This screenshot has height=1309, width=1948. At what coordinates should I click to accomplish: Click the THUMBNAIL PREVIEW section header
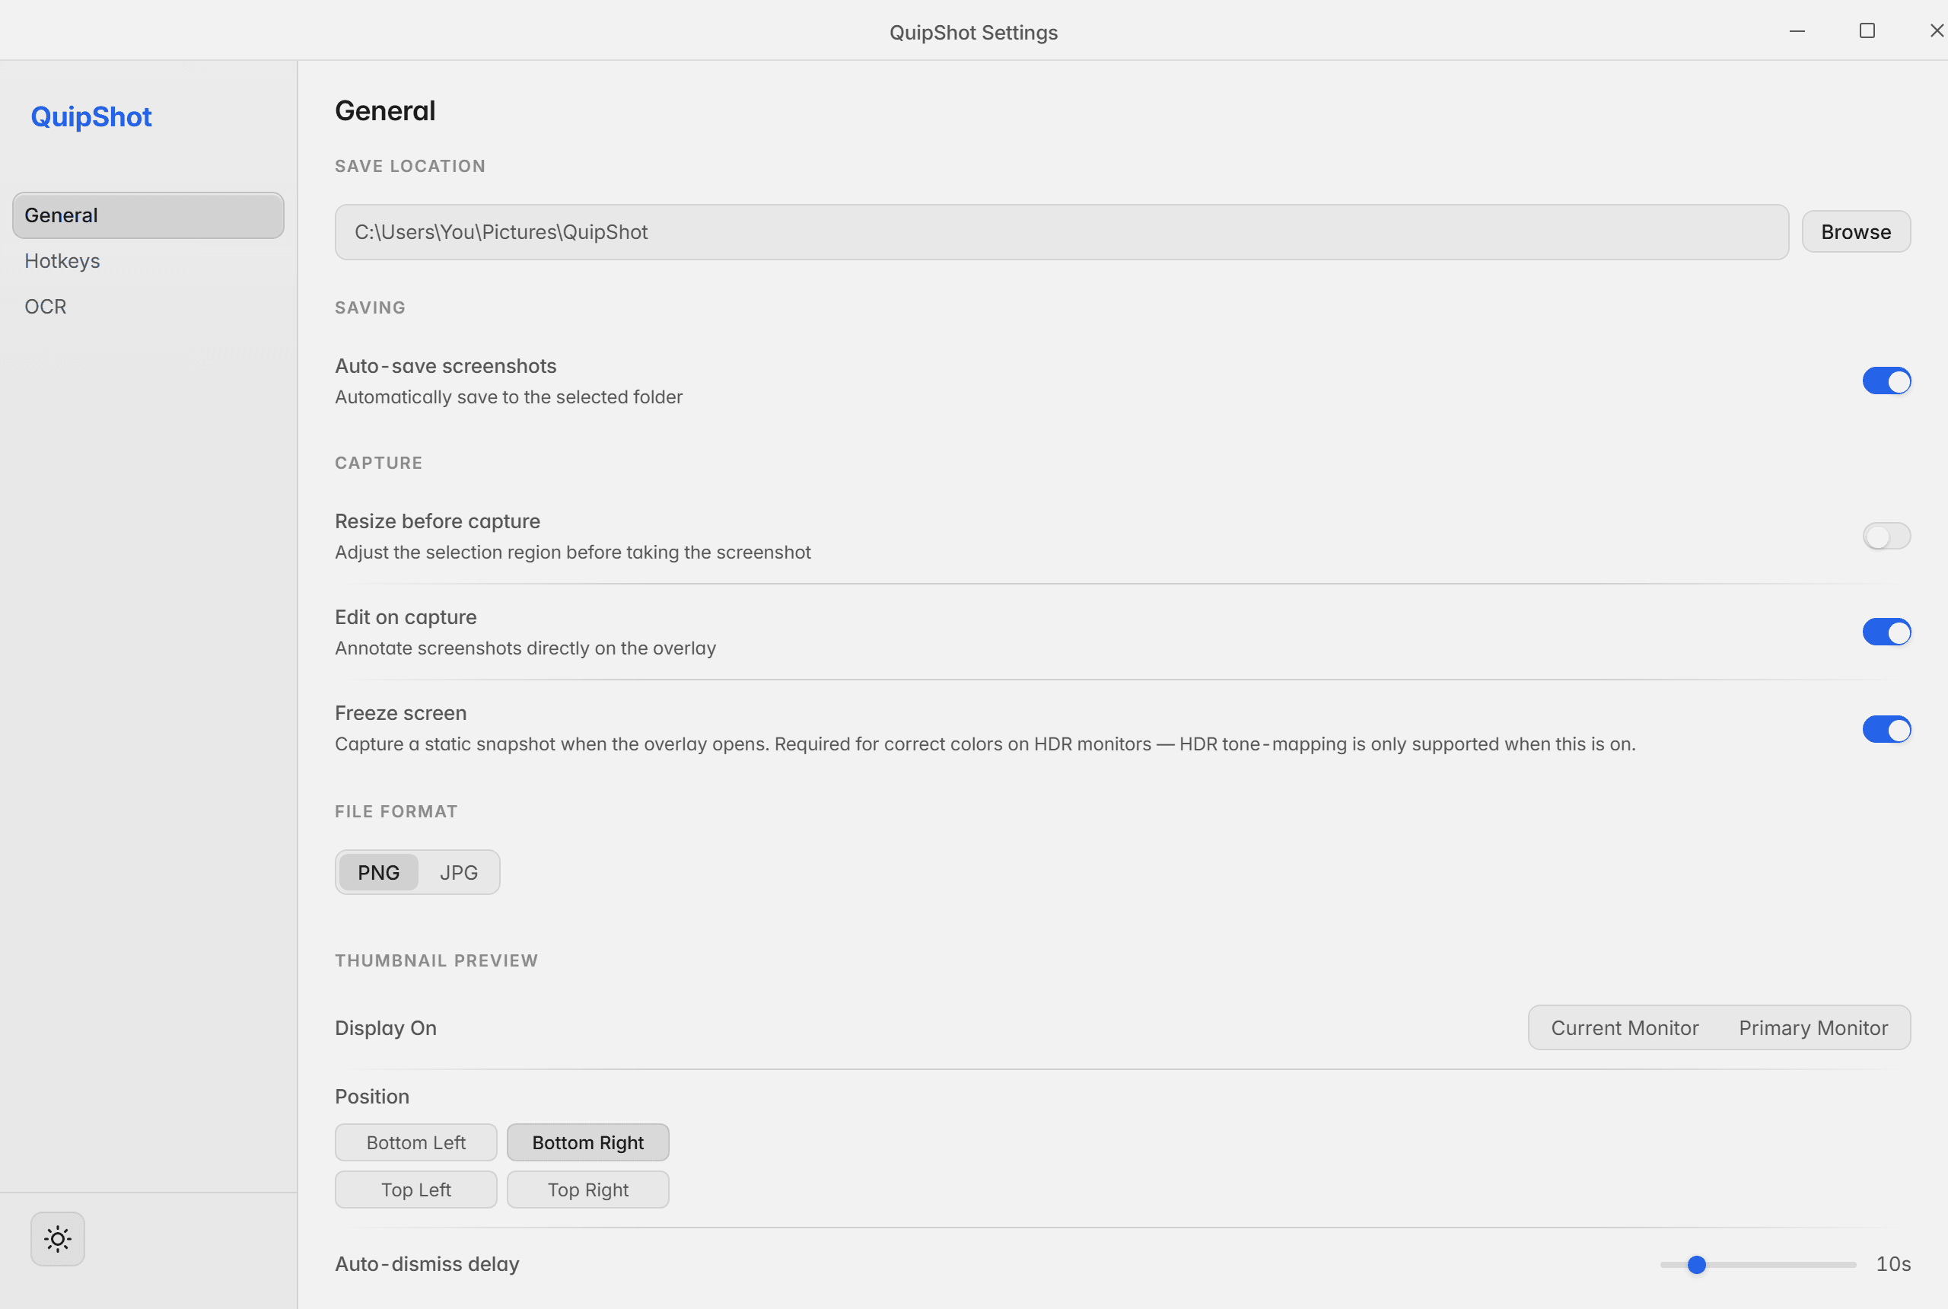click(436, 961)
